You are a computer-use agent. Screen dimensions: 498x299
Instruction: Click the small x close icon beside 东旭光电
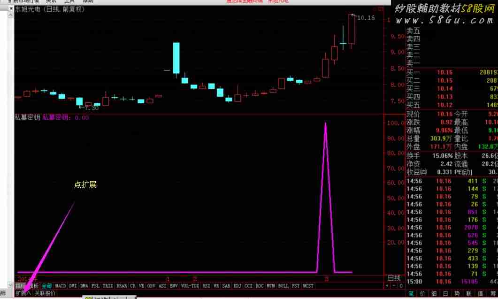click(11, 9)
